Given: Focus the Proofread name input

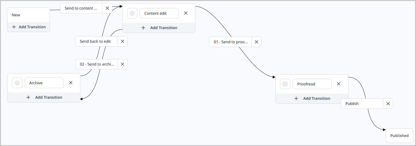Looking at the screenshot, I should pyautogui.click(x=312, y=84).
